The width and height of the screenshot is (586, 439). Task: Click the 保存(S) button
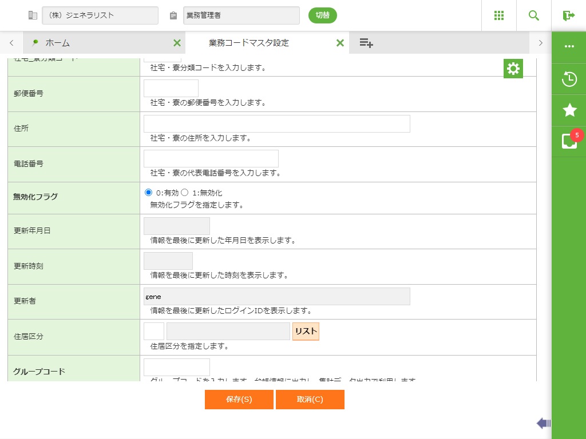[239, 400]
